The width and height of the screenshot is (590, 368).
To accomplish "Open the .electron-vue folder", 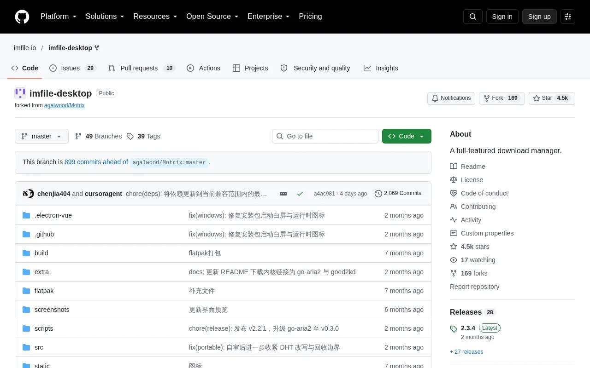I will tap(53, 215).
